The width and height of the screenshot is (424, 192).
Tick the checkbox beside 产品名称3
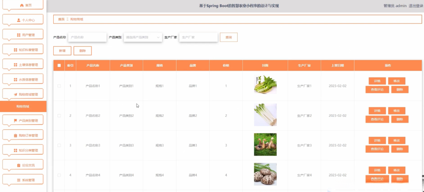pyautogui.click(x=58, y=145)
